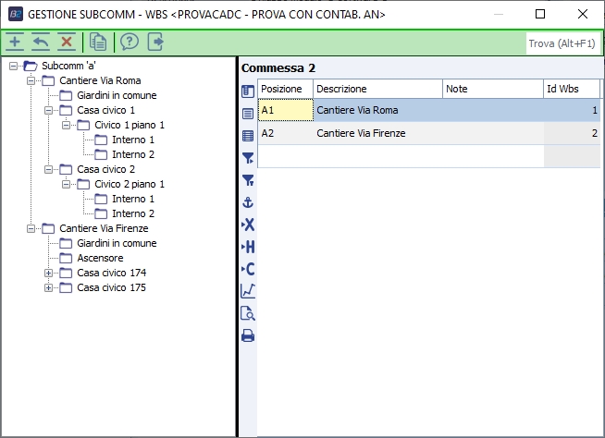
Task: Click the Posizione column header
Action: pos(285,89)
